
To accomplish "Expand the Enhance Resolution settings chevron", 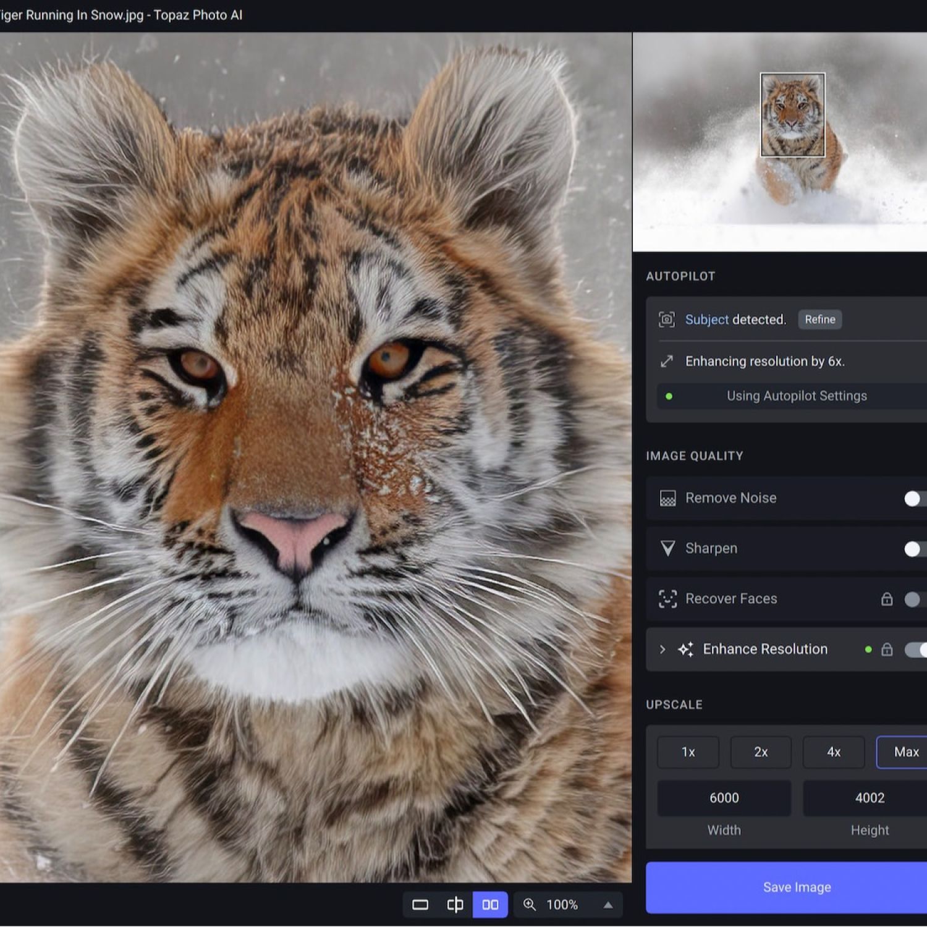I will click(662, 650).
